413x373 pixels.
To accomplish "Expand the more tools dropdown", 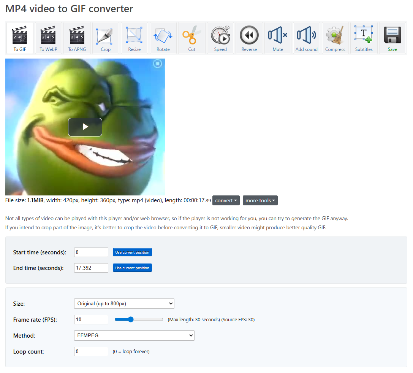I will pyautogui.click(x=260, y=200).
